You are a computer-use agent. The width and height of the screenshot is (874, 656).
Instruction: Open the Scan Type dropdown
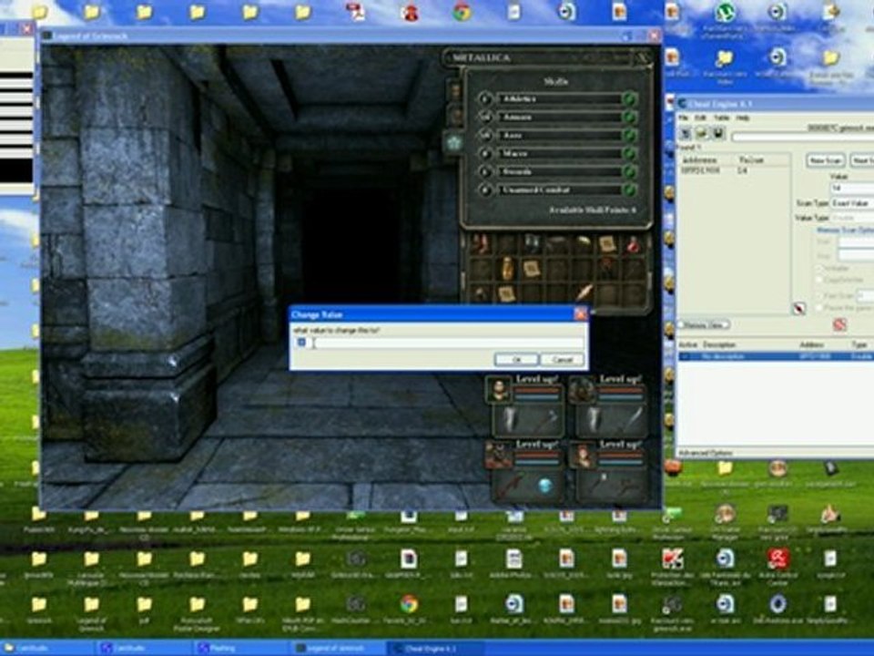pyautogui.click(x=852, y=203)
